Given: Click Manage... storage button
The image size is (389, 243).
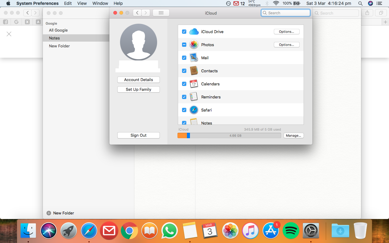Looking at the screenshot, I should pyautogui.click(x=294, y=135).
